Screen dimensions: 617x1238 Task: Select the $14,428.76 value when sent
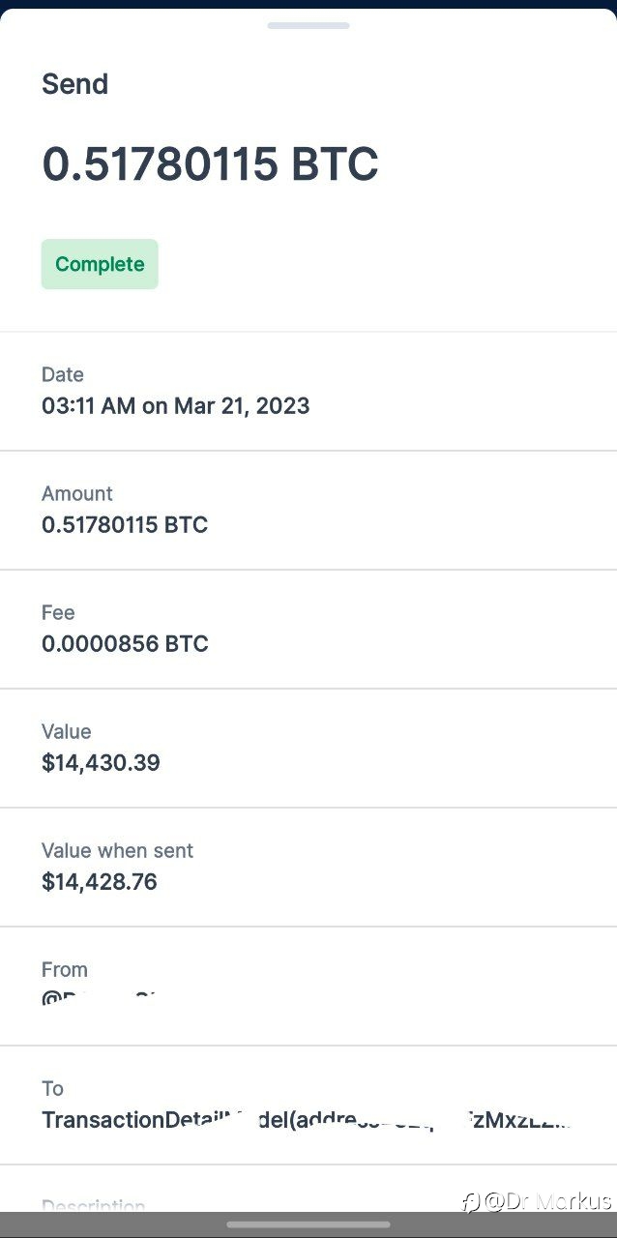point(100,881)
